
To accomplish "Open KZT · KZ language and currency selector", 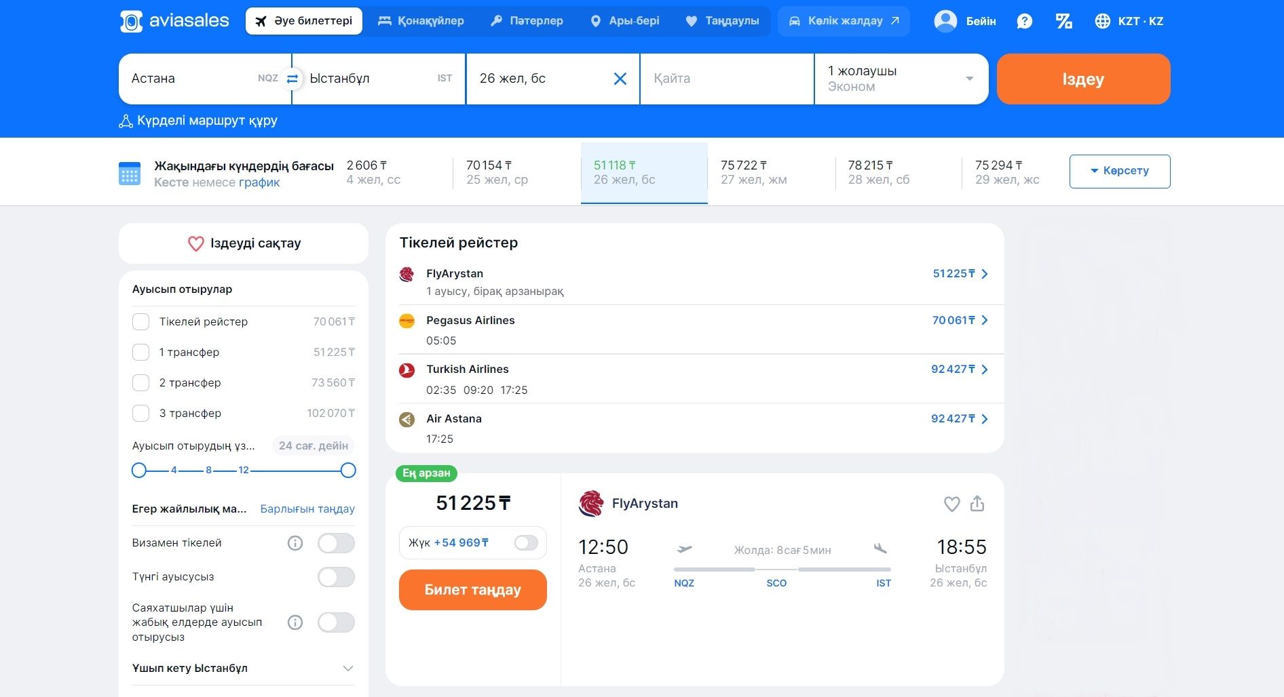I will coord(1129,21).
